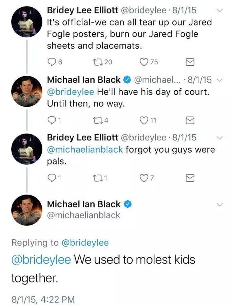Open Michael Ian Black's avatar on main tweet
This screenshot has height=306, width=233.
(x=27, y=210)
